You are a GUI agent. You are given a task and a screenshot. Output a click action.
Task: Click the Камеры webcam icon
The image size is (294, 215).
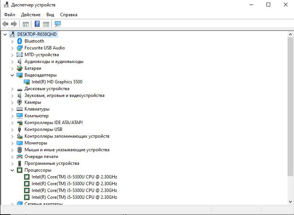(x=20, y=102)
